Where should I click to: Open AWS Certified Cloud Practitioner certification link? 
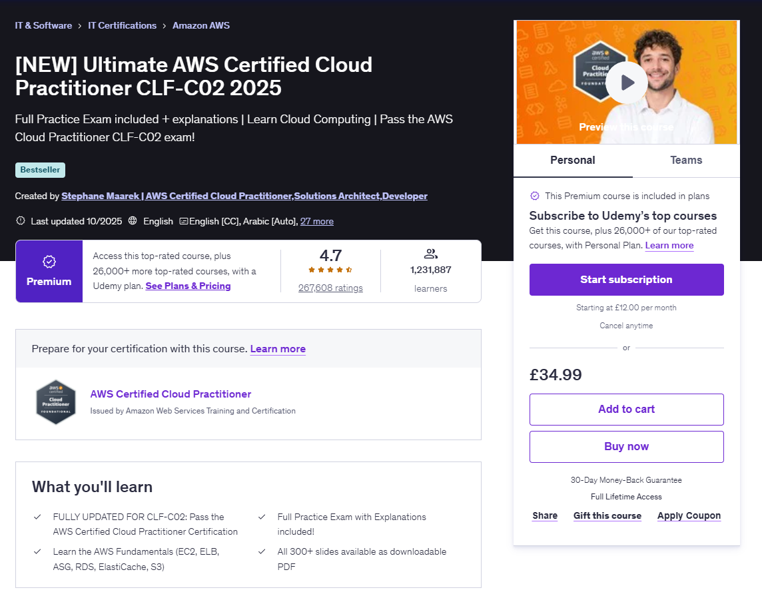click(171, 394)
